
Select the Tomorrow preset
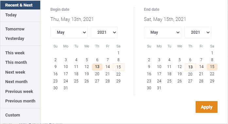pyautogui.click(x=15, y=29)
